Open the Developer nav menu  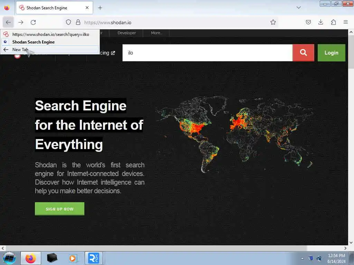point(127,33)
